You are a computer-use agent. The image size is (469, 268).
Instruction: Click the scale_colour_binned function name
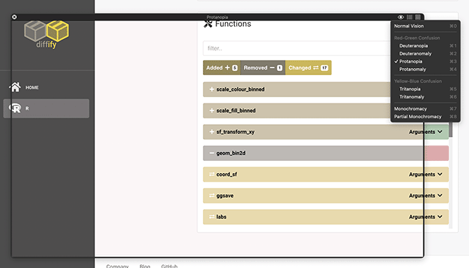click(241, 89)
